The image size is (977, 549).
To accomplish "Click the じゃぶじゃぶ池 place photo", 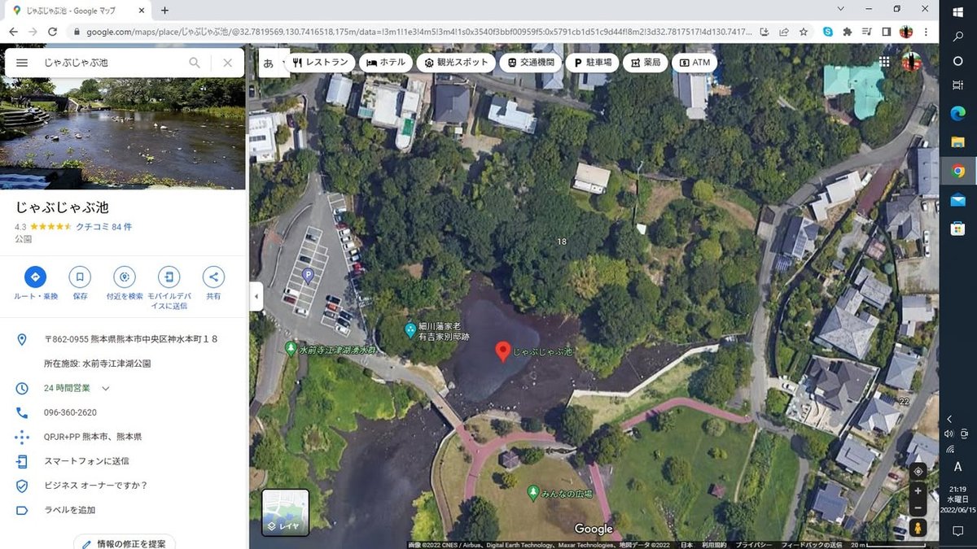I will 123,133.
